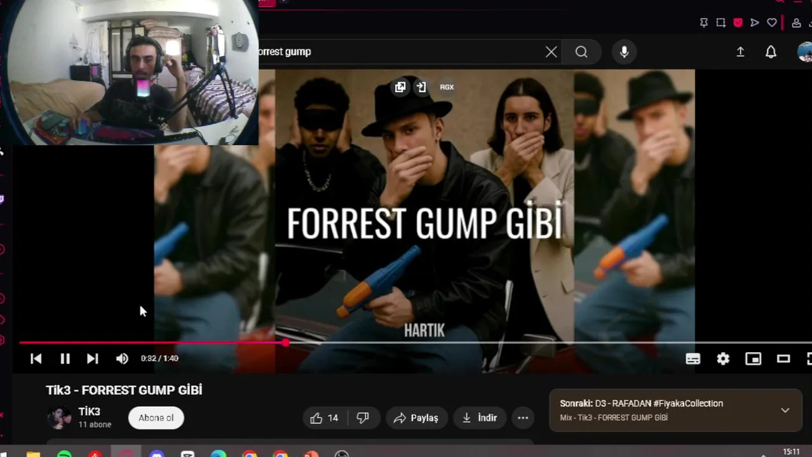Expand the Sonraki mix playlist chevron
Viewport: 812px width, 457px height.
pyautogui.click(x=785, y=410)
